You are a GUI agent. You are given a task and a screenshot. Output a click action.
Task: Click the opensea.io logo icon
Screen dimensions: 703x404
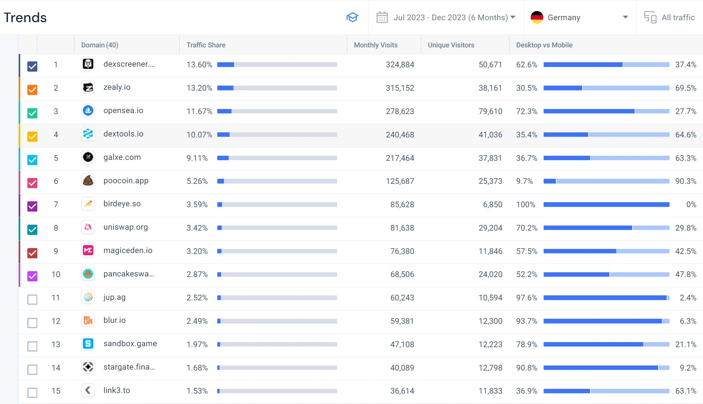88,111
